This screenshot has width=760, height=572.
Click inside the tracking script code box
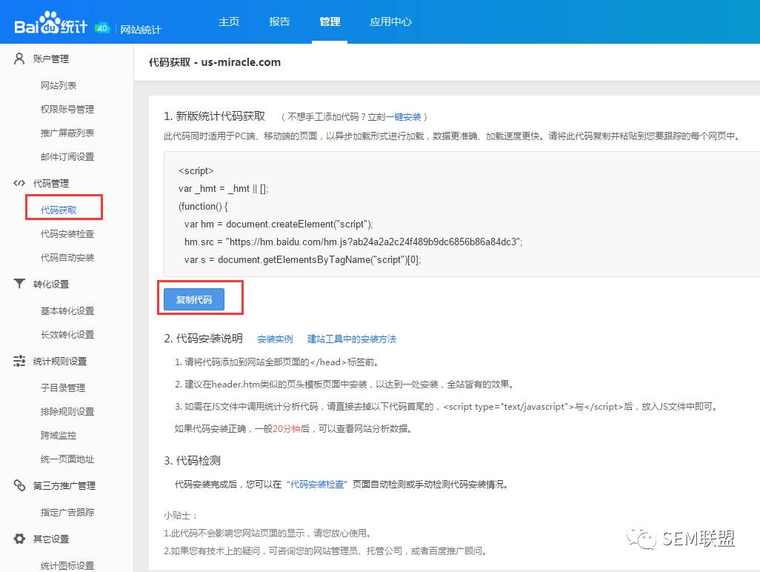pos(461,214)
